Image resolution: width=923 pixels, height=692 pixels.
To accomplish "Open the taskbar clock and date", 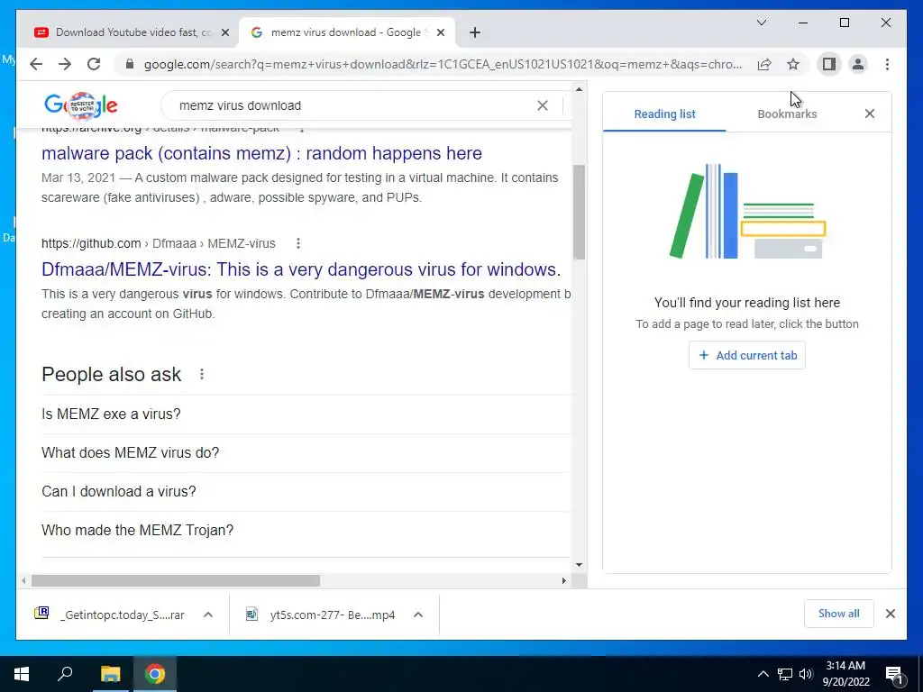I will (x=845, y=674).
